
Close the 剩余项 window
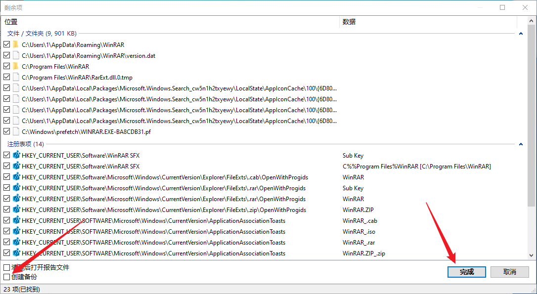coord(525,7)
